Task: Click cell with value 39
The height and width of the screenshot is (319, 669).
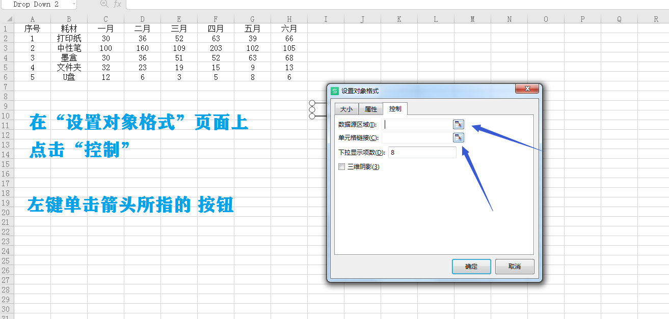Action: point(252,38)
